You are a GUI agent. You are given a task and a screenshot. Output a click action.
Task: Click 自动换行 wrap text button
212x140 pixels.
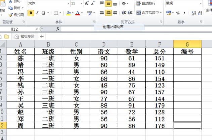coord(146,3)
